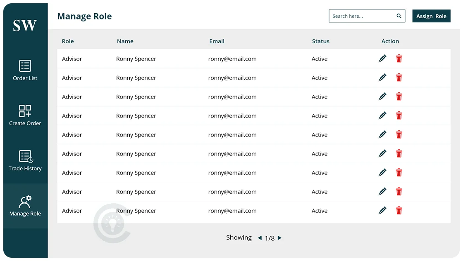Image resolution: width=463 pixels, height=261 pixels.
Task: Delete the bottom Ronny Spencer record
Action: pyautogui.click(x=399, y=210)
